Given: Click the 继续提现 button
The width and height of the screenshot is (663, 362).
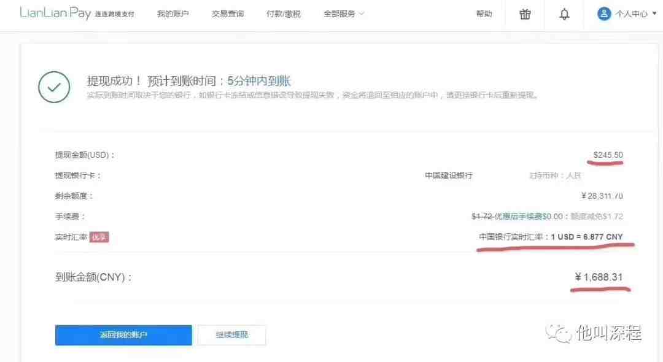Looking at the screenshot, I should (231, 335).
